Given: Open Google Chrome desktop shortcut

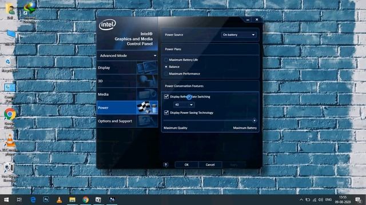Looking at the screenshot, I should [x=10, y=118].
